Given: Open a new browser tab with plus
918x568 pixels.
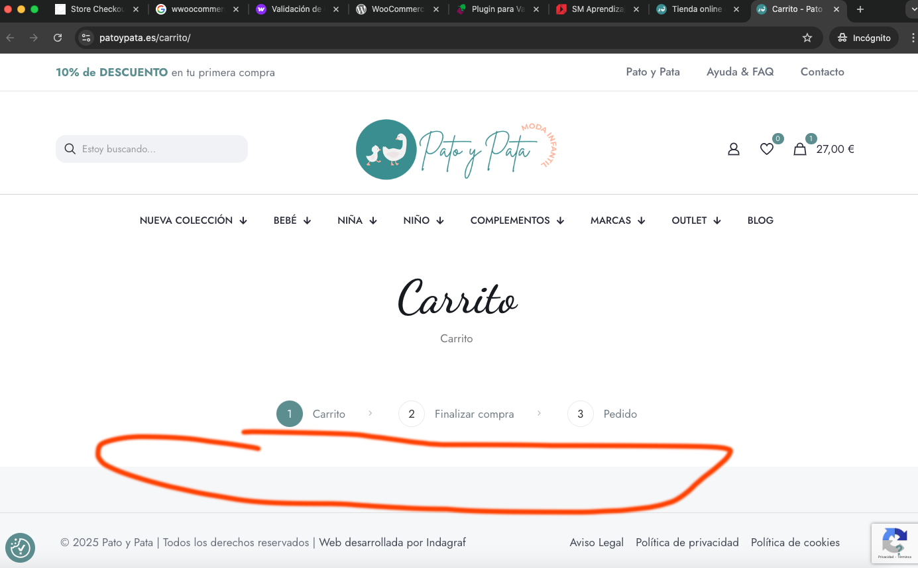Looking at the screenshot, I should (860, 9).
